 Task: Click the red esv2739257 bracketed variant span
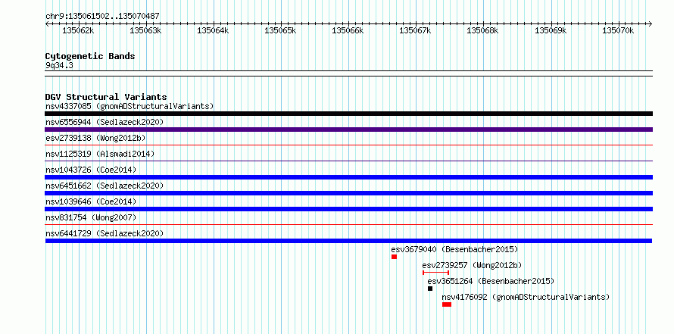[x=436, y=273]
